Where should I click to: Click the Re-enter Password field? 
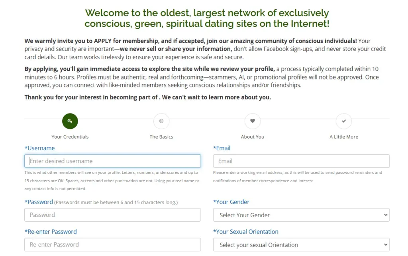[112, 244]
